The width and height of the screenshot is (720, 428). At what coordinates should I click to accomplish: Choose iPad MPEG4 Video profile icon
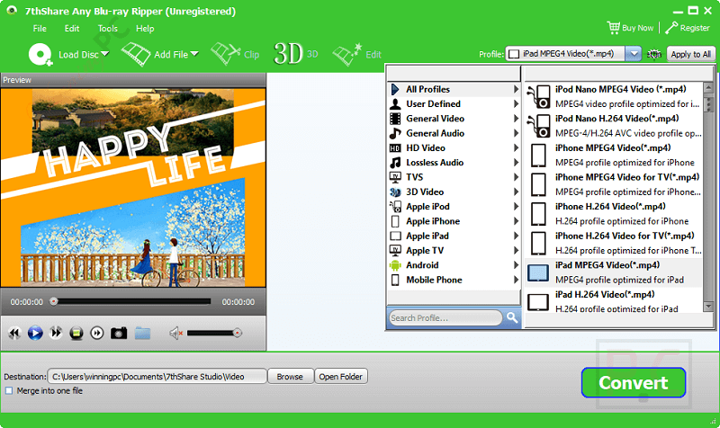(538, 272)
